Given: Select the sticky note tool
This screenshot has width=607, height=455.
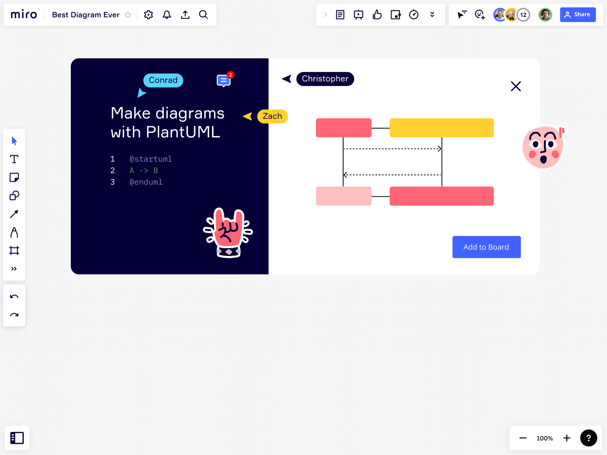Looking at the screenshot, I should click(x=14, y=177).
